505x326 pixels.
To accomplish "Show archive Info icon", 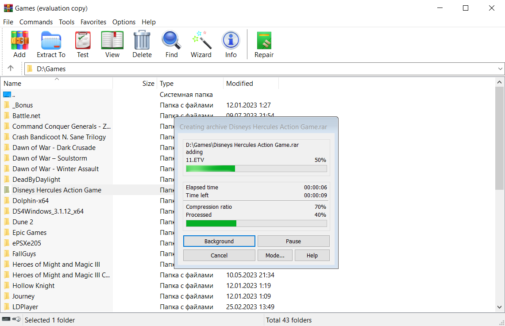I will pyautogui.click(x=231, y=40).
